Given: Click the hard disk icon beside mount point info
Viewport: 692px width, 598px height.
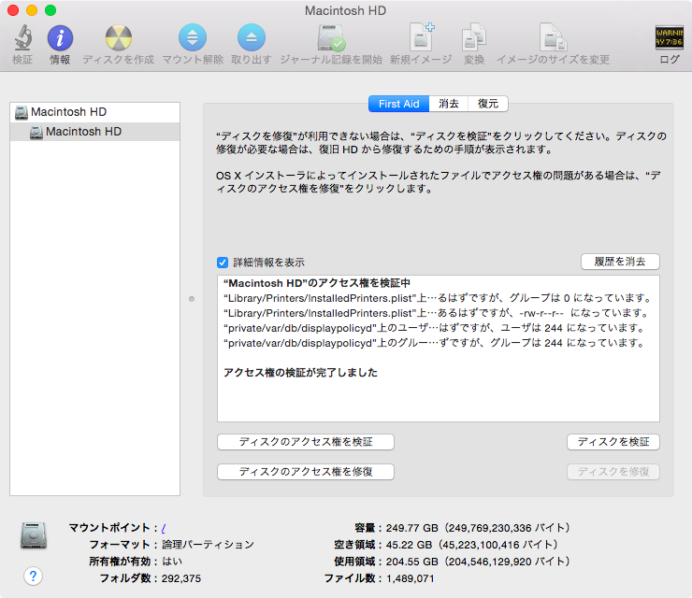Looking at the screenshot, I should point(34,535).
